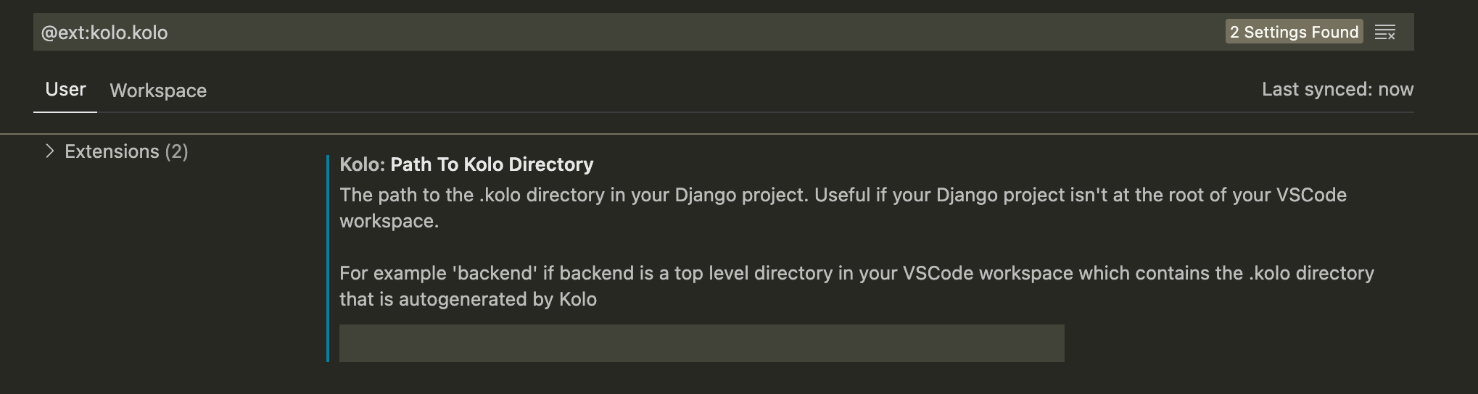The height and width of the screenshot is (394, 1478).
Task: Click the bold "Path To Kolo Directory" title
Action: [x=492, y=164]
